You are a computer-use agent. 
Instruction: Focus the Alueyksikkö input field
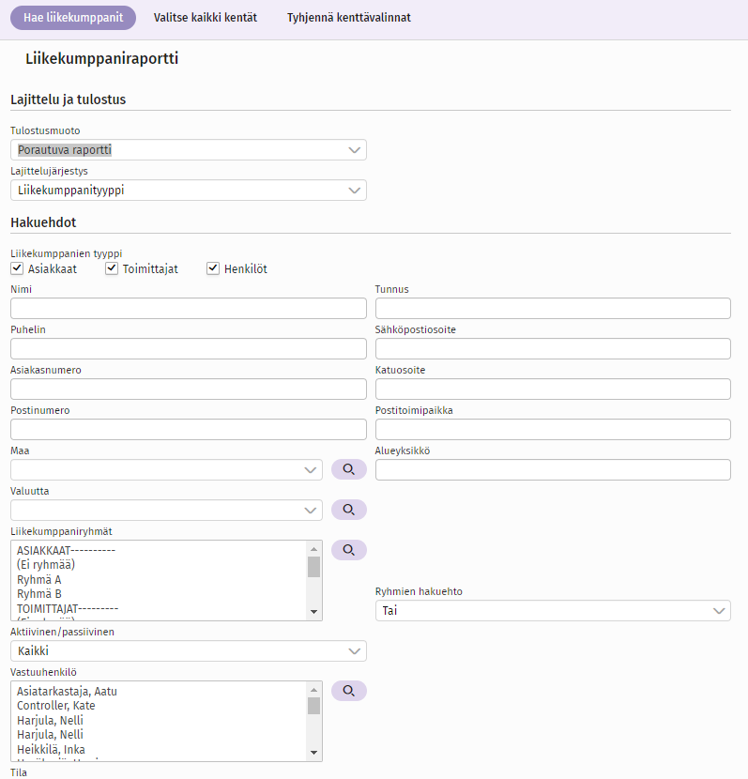point(553,469)
